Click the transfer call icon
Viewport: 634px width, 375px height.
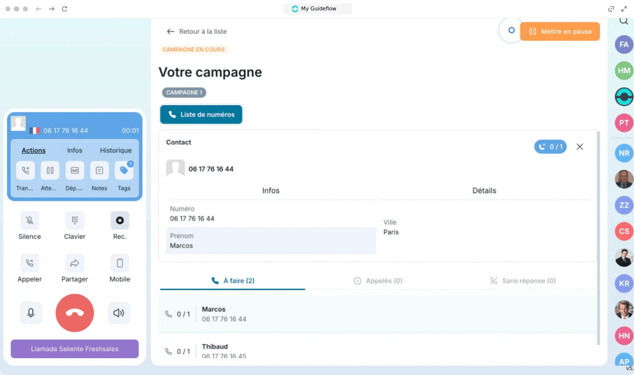coord(25,171)
